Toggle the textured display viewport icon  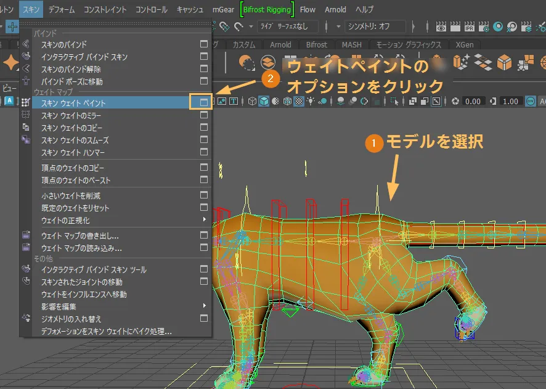point(299,102)
